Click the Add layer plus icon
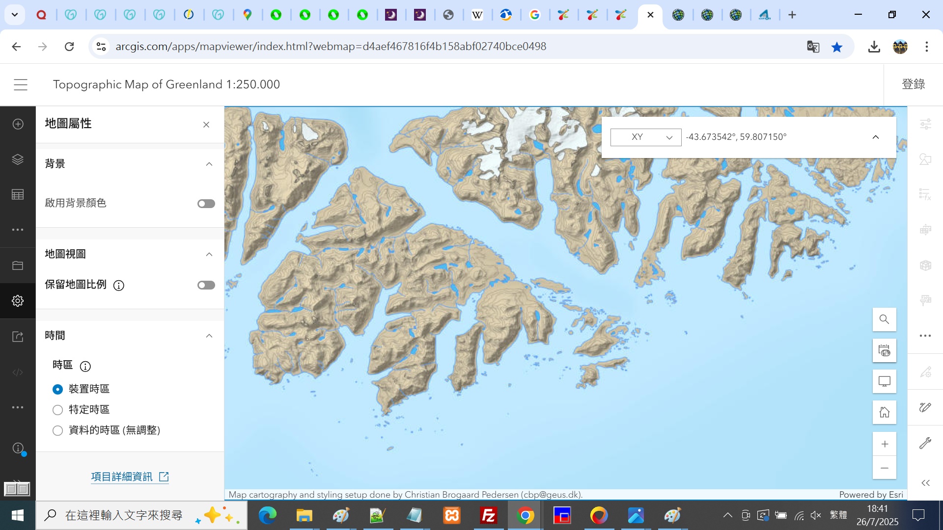The image size is (943, 530). [18, 124]
